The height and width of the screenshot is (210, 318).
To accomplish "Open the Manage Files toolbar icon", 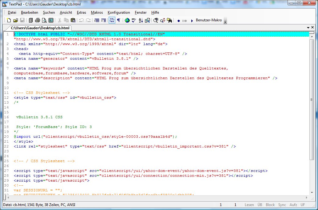I will (x=31, y=20).
